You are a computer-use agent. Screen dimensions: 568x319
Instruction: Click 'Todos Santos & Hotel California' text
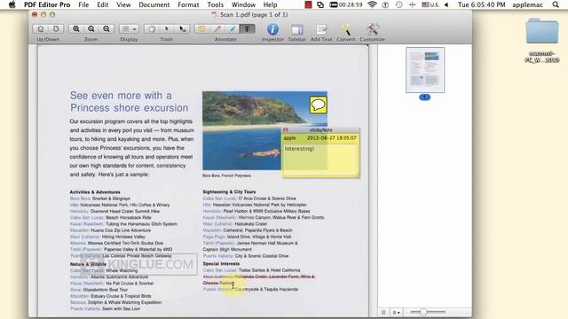click(269, 270)
